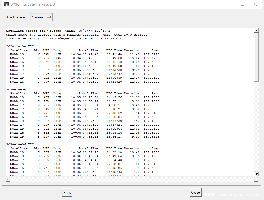Click the horizontal scrollbar right arrow

point(256,179)
